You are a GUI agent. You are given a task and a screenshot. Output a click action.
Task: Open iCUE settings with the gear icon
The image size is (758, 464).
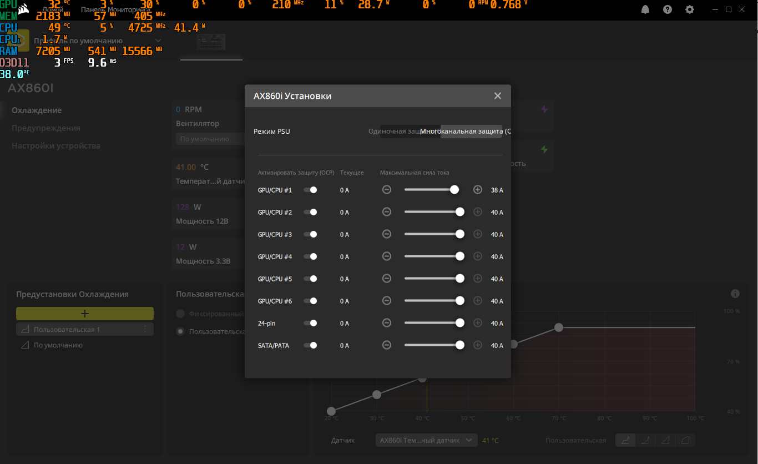pyautogui.click(x=690, y=9)
